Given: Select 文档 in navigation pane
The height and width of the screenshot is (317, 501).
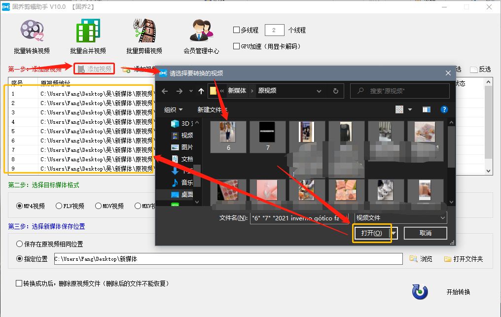Looking at the screenshot, I should coord(182,159).
